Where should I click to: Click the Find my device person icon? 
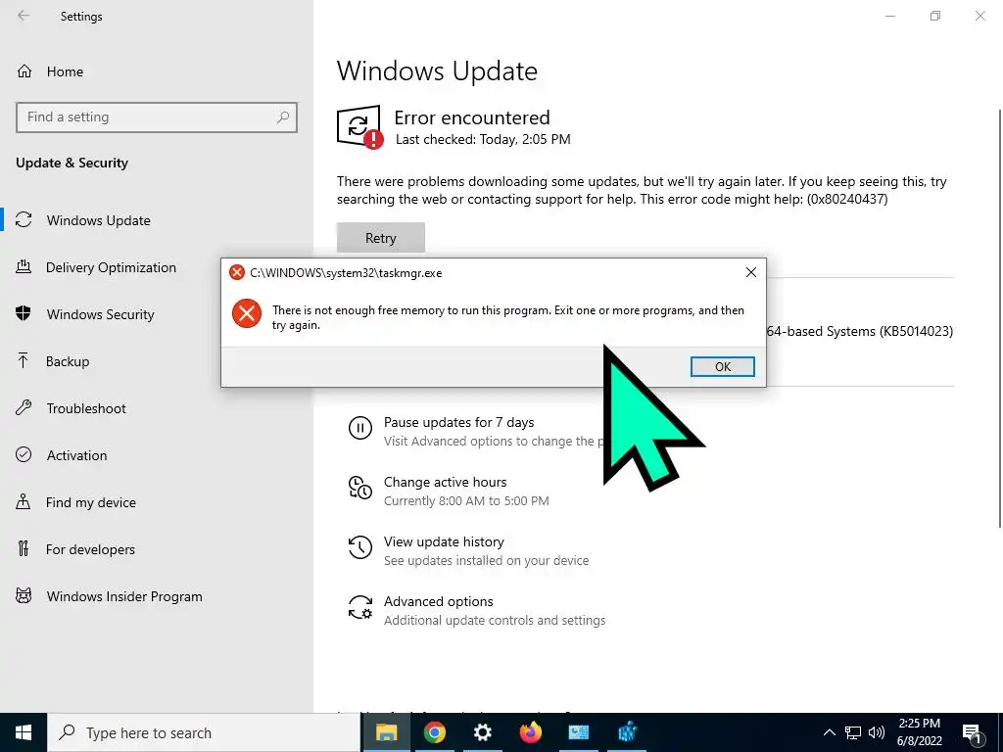(24, 501)
